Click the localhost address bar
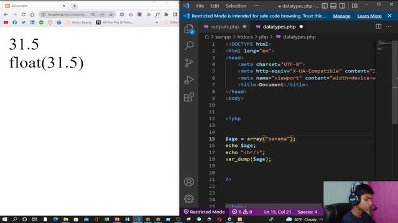 pyautogui.click(x=67, y=14)
